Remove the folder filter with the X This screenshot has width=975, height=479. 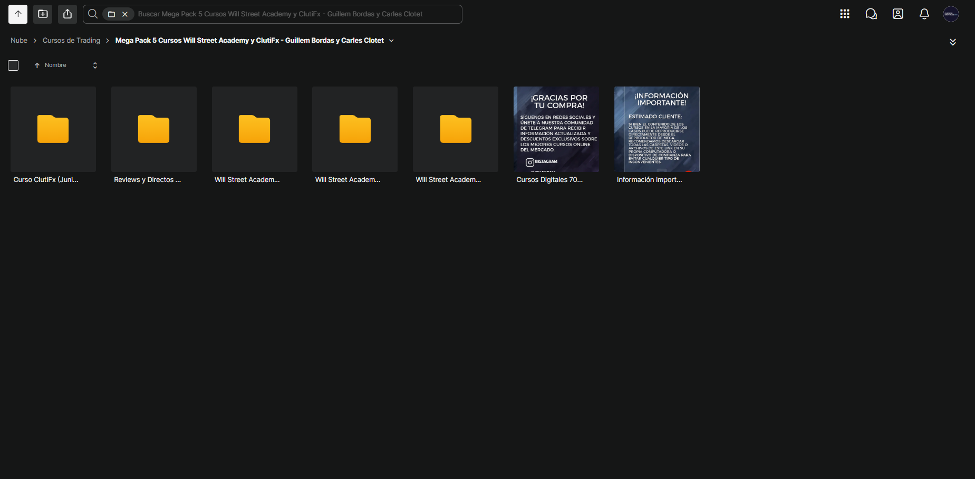tap(125, 14)
